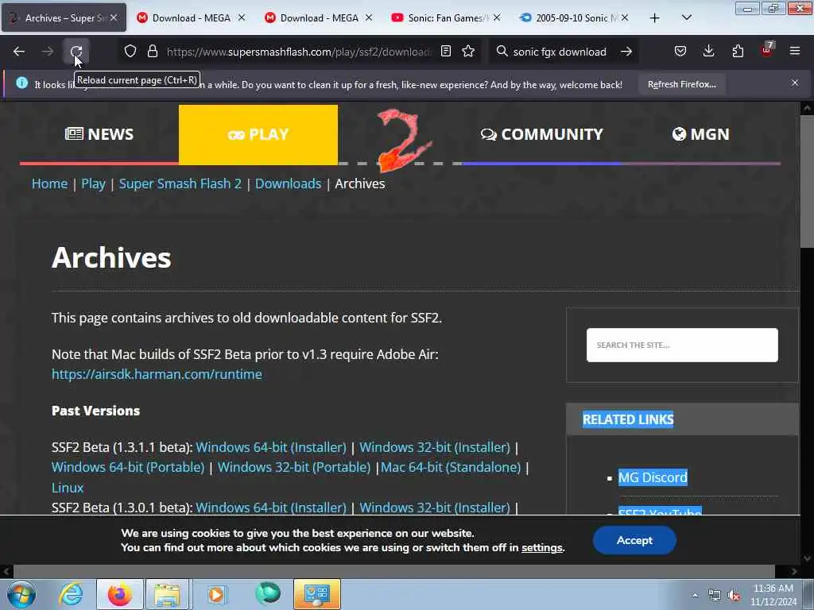814x610 pixels.
Task: Open the MGN site menu
Action: [700, 134]
